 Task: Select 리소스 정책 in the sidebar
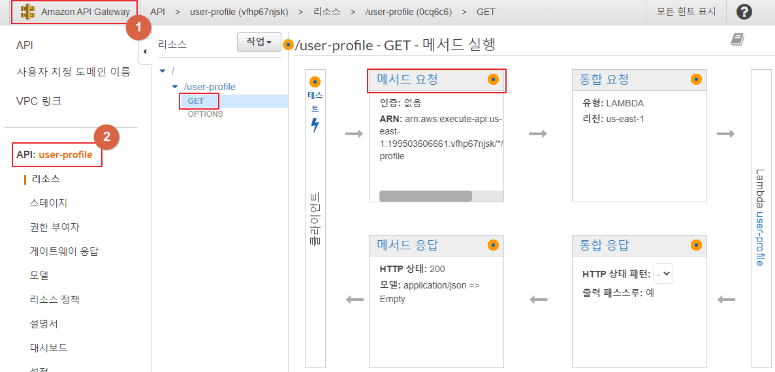pos(54,300)
